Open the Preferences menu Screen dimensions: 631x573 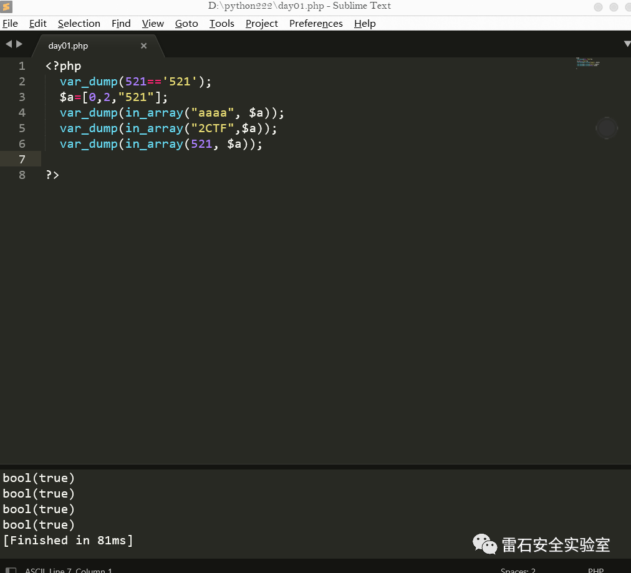point(316,24)
